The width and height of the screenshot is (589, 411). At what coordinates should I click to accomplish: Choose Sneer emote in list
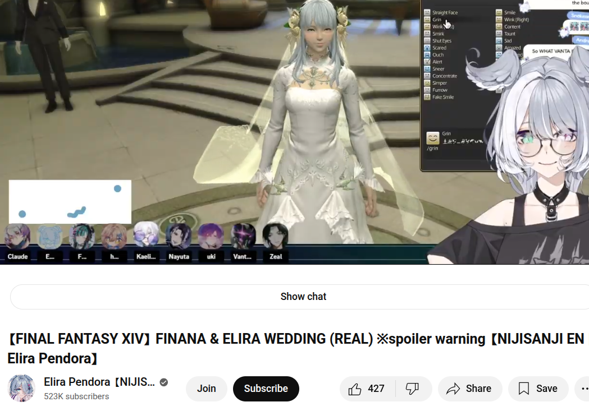pyautogui.click(x=434, y=69)
